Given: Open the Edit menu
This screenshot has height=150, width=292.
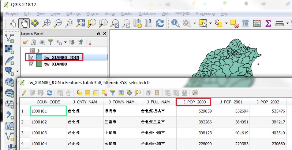Looking at the screenshot, I should 27,13.
